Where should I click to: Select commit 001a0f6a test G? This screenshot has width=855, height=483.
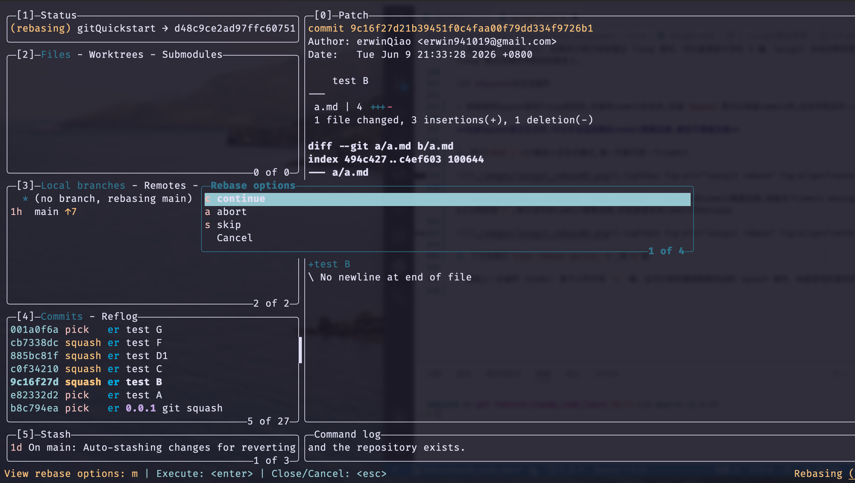click(x=153, y=330)
